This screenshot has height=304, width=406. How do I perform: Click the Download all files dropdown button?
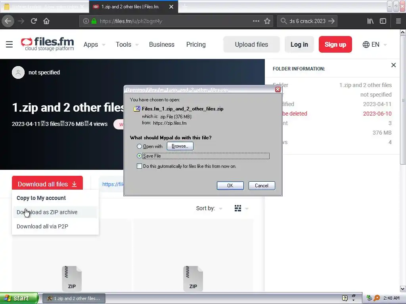pyautogui.click(x=48, y=184)
